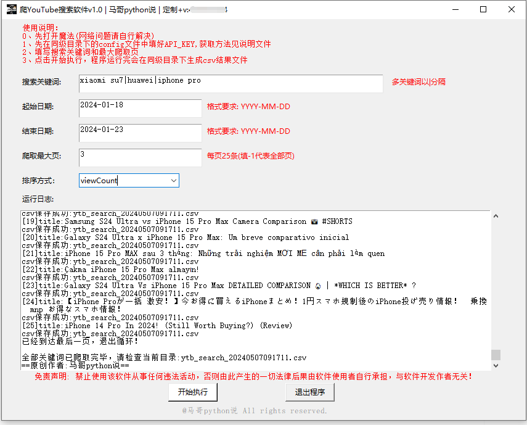Click instruction line 3 about csv result file
This screenshot has width=527, height=425.
[x=135, y=60]
